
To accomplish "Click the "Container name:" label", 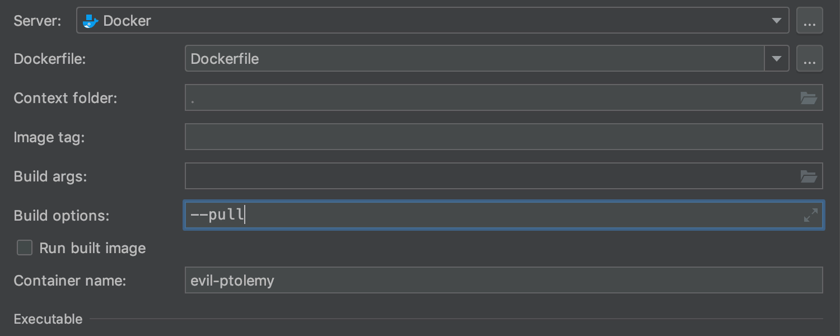I will coord(70,280).
